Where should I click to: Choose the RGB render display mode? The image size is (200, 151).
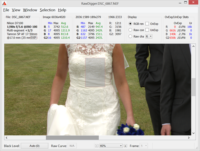130,24
